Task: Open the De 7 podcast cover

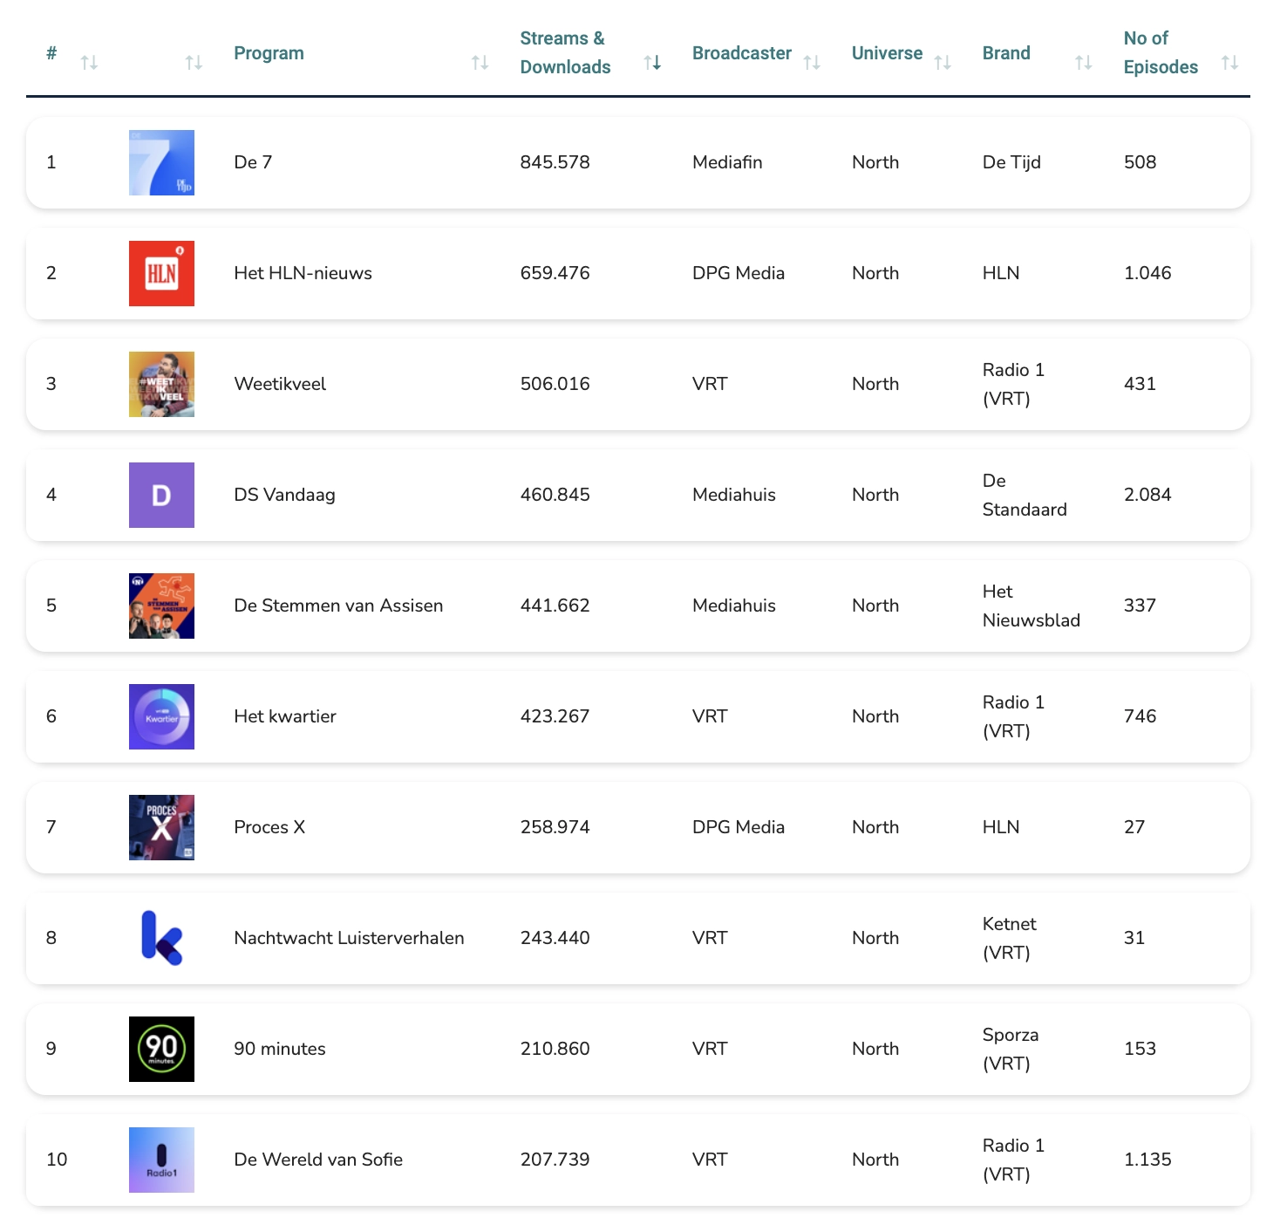Action: coord(161,163)
